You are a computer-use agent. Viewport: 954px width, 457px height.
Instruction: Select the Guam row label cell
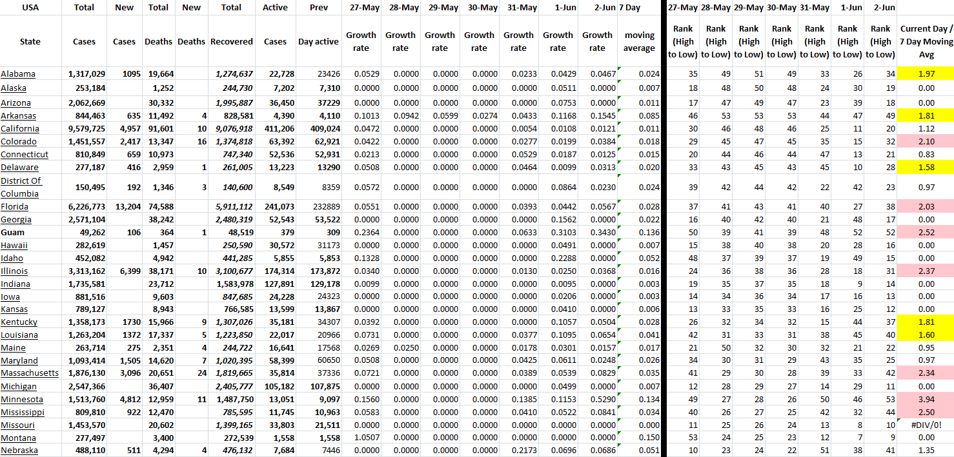click(x=13, y=232)
